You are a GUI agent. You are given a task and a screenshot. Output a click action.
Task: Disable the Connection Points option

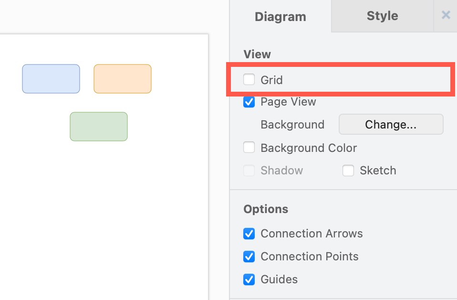pos(249,257)
